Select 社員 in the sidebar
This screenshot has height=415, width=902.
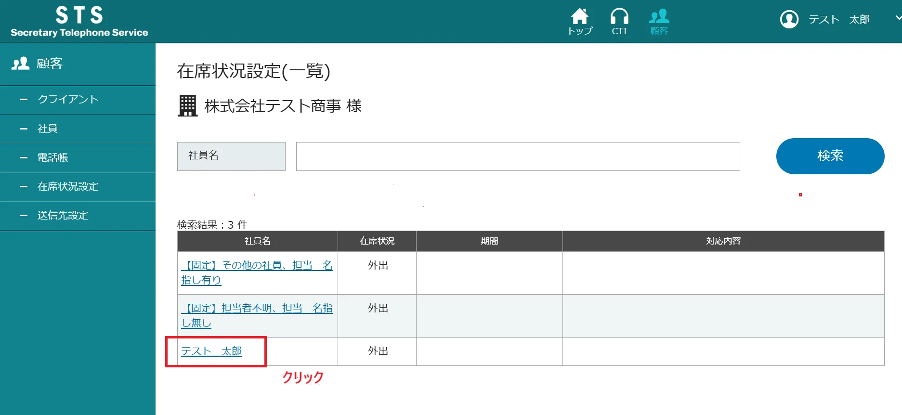pyautogui.click(x=48, y=129)
